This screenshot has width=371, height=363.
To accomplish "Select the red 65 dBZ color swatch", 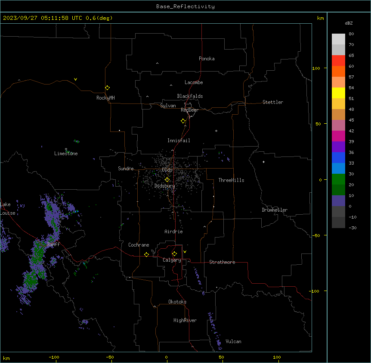I will tap(338, 61).
